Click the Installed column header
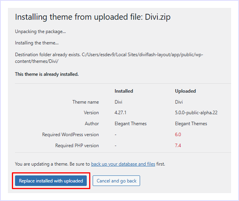The width and height of the screenshot is (239, 201). coord(123,91)
